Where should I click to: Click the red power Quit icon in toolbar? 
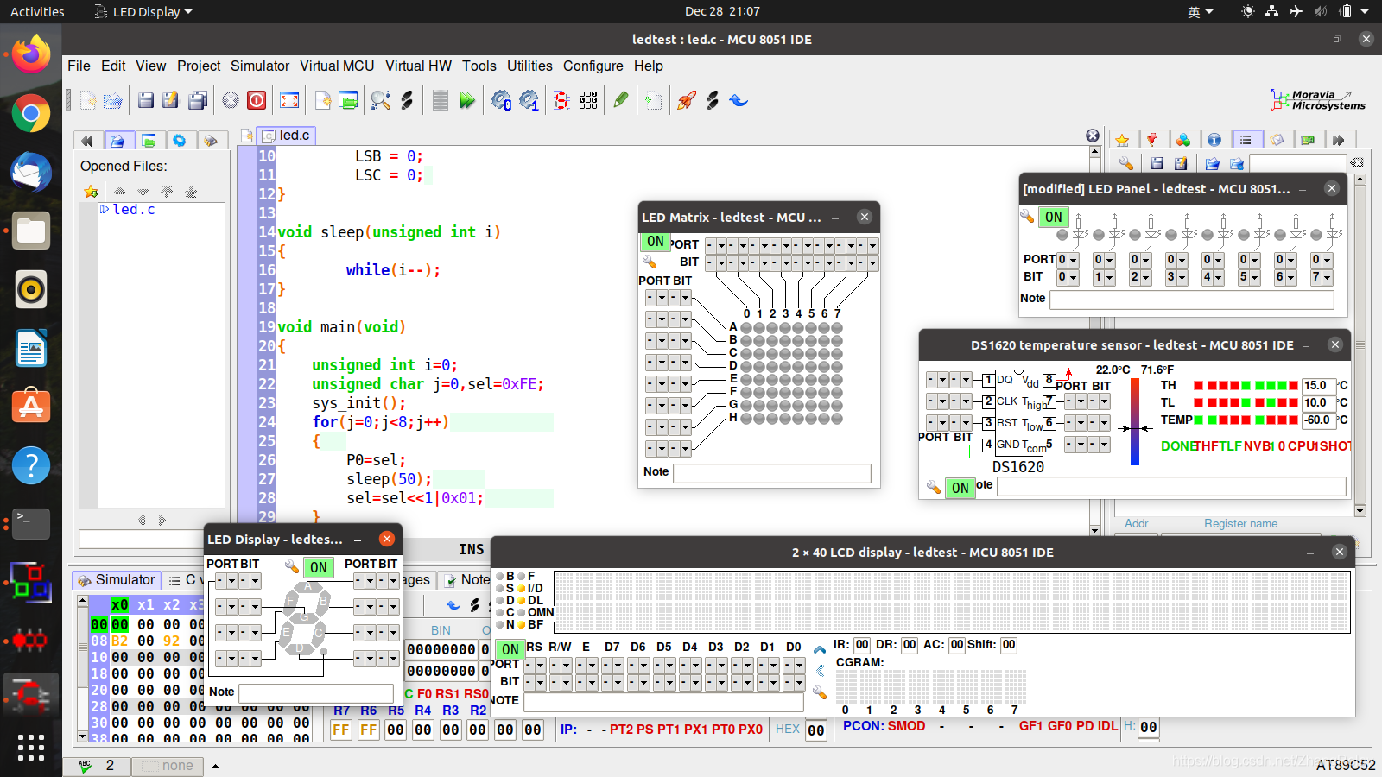point(257,100)
